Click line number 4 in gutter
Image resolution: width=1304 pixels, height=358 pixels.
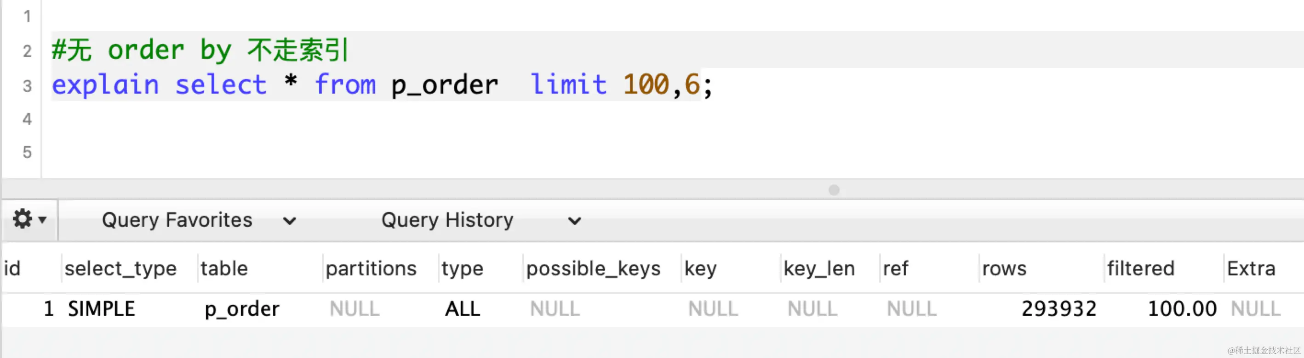point(27,119)
